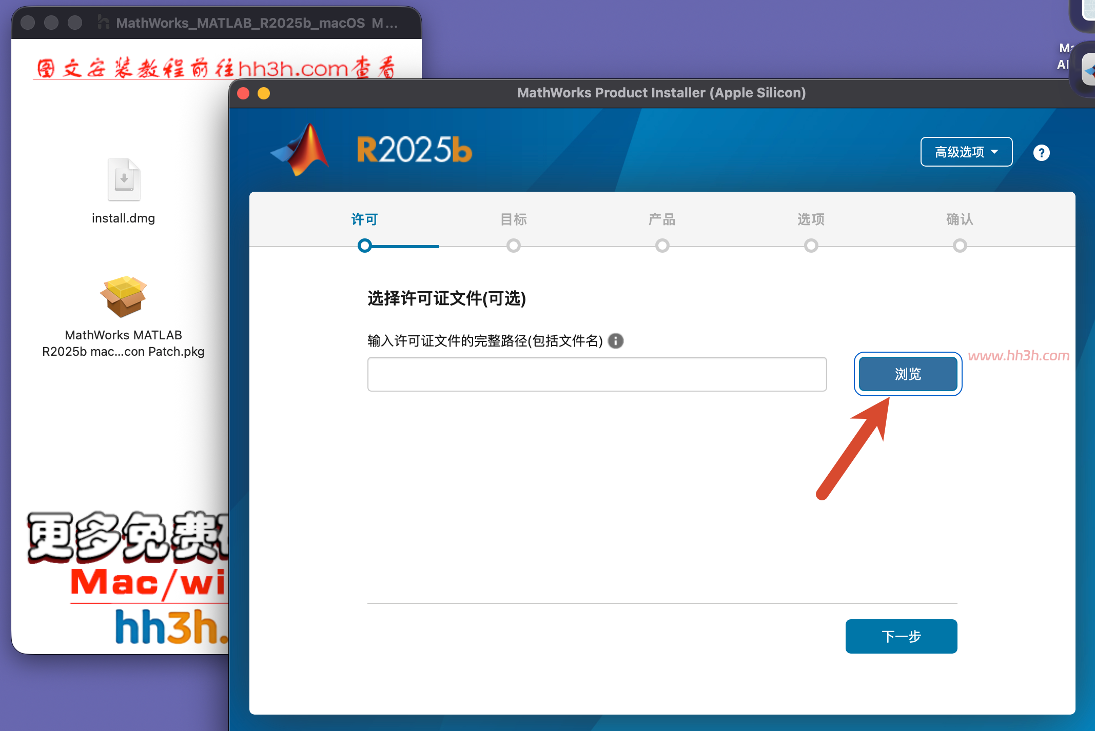Select the 选项 step tab
The height and width of the screenshot is (731, 1095).
click(811, 219)
